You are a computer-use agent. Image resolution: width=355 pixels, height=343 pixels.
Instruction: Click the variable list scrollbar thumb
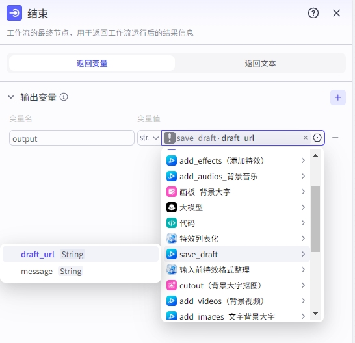[x=315, y=218]
